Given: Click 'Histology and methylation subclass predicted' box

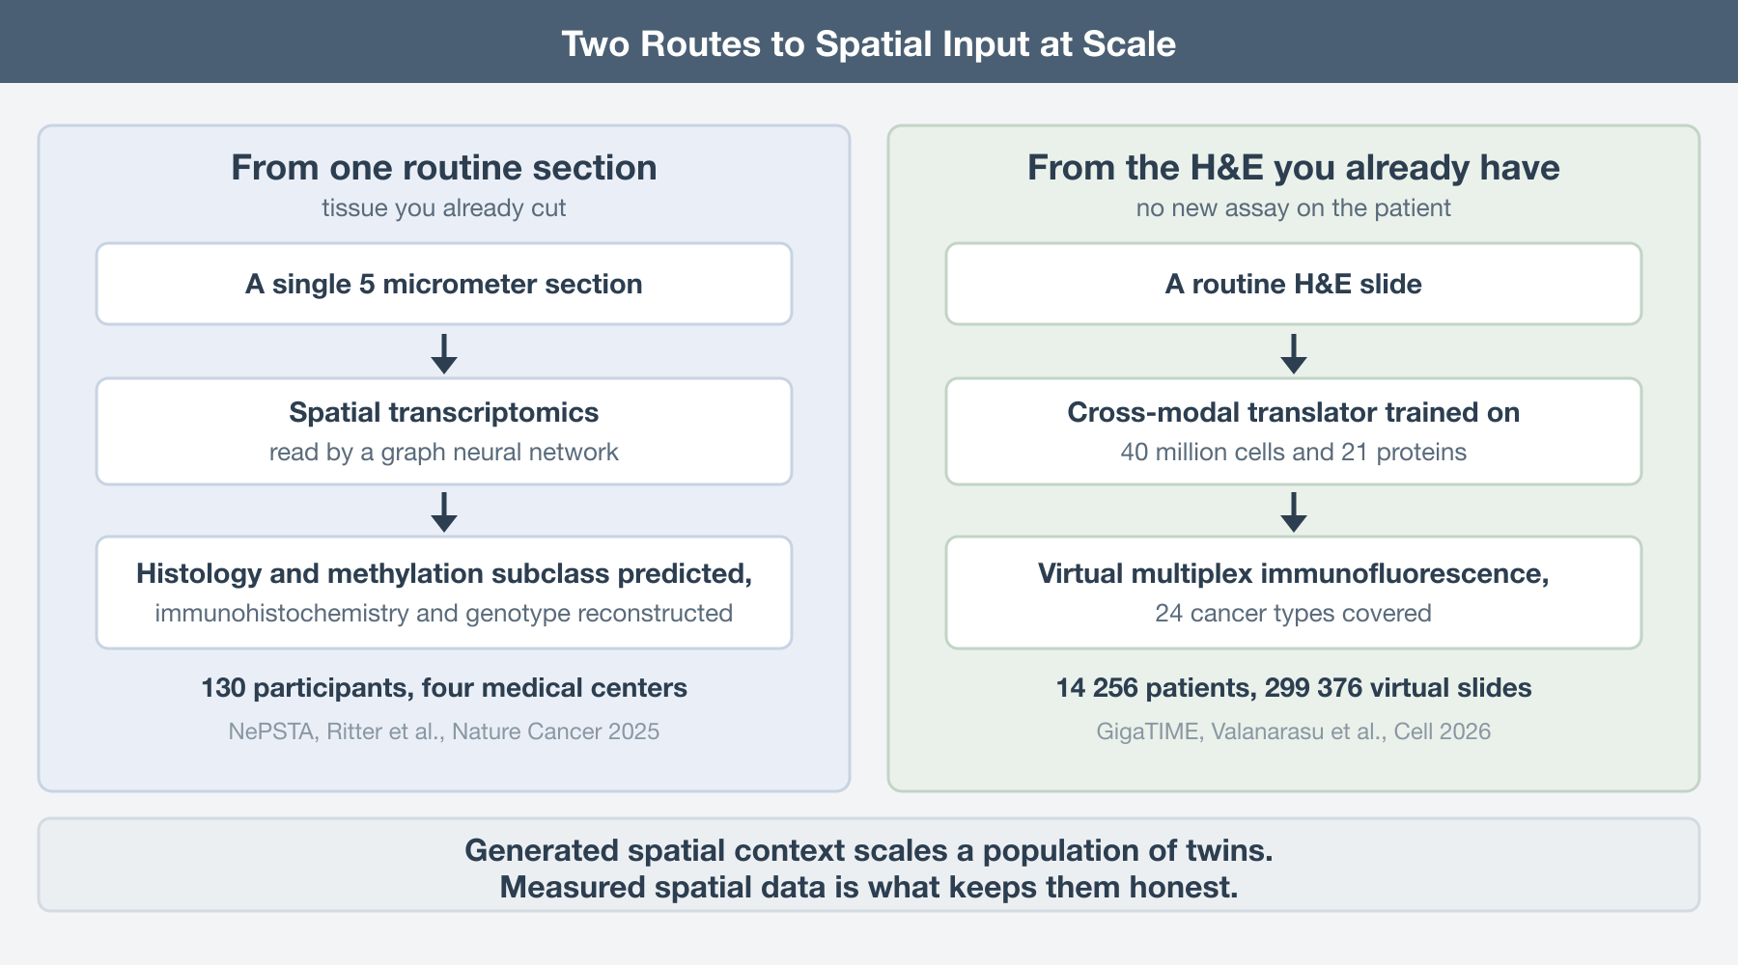Looking at the screenshot, I should pyautogui.click(x=444, y=593).
